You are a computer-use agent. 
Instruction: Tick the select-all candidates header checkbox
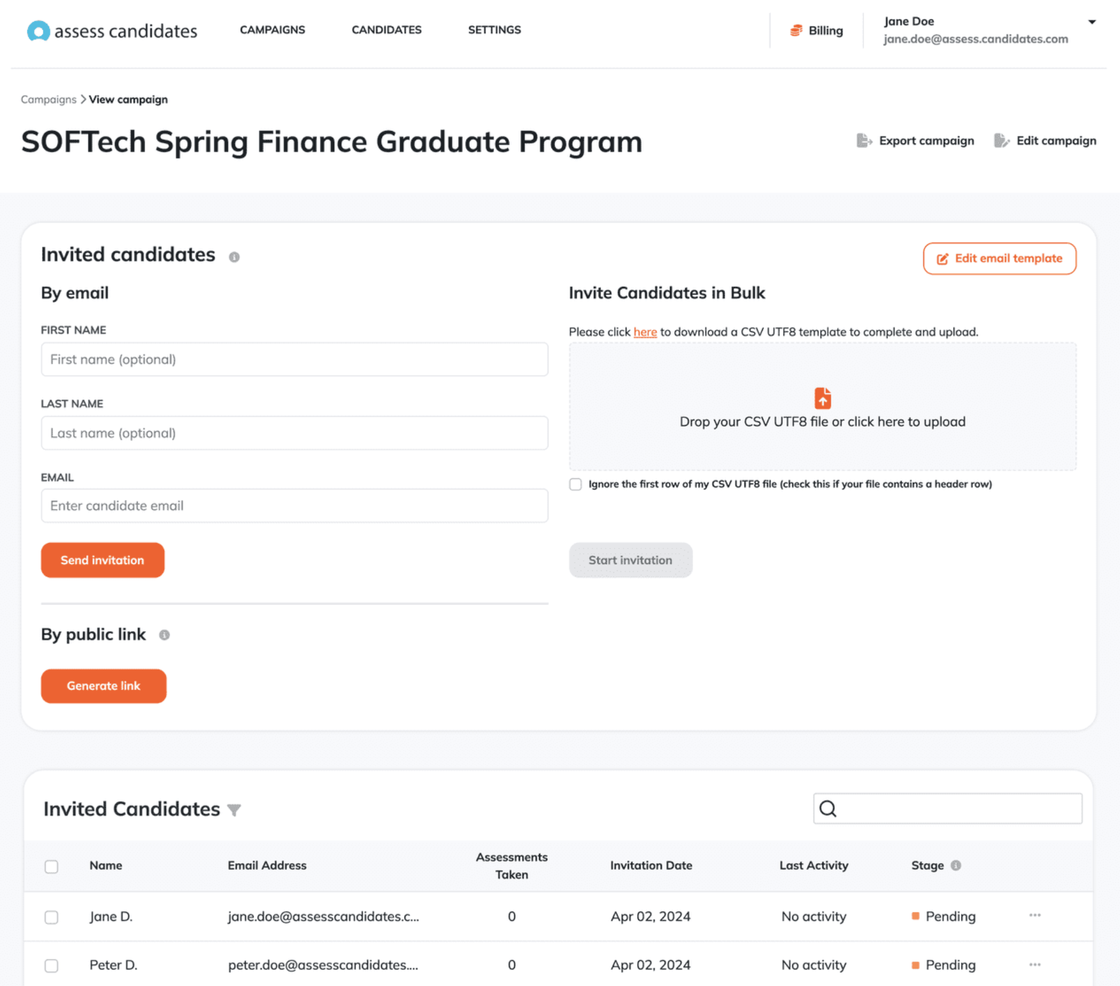tap(51, 866)
